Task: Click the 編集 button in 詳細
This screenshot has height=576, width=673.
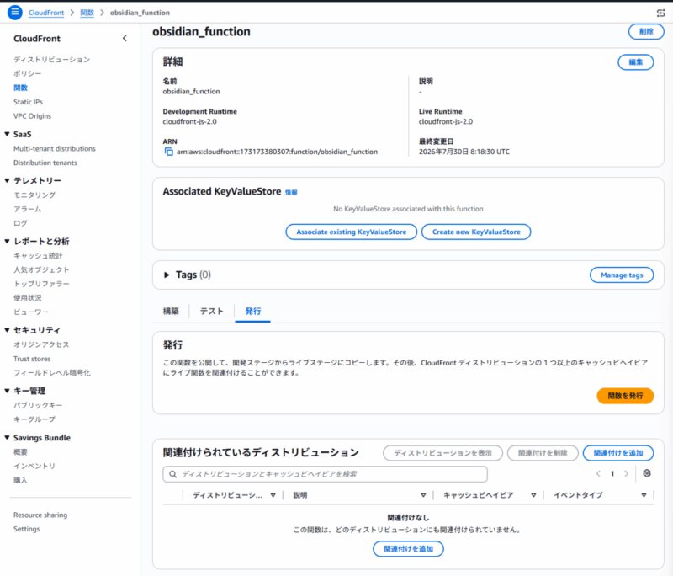Action: click(x=636, y=62)
